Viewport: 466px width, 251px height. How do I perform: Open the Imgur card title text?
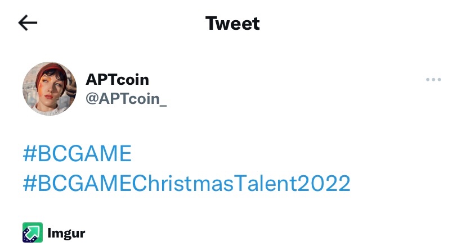click(x=66, y=232)
